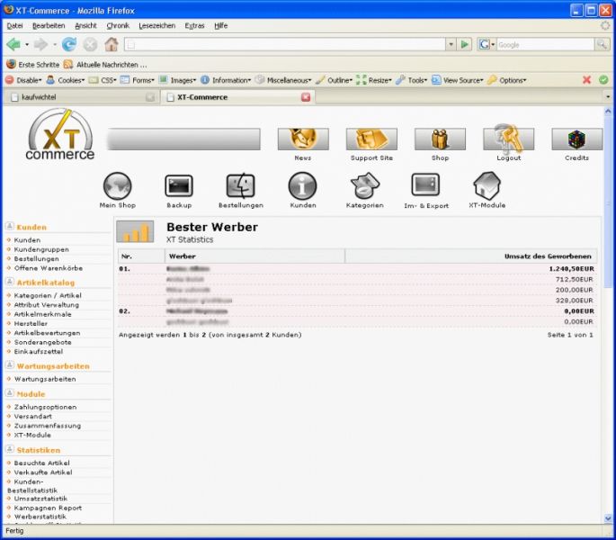The height and width of the screenshot is (540, 616).
Task: Open the Miscellaneous dropdown menu
Action: pos(283,80)
